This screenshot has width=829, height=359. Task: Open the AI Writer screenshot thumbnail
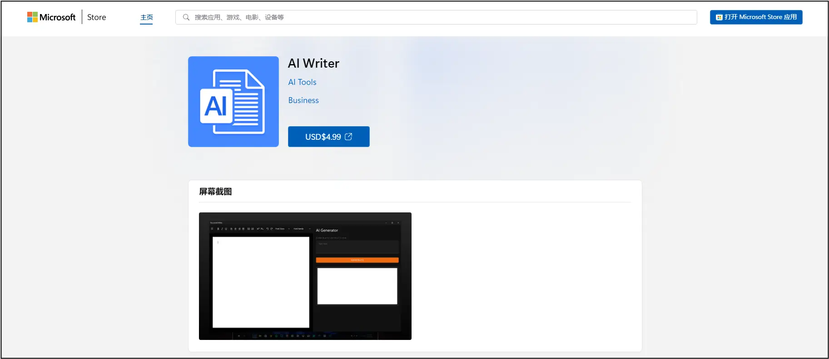click(x=305, y=276)
